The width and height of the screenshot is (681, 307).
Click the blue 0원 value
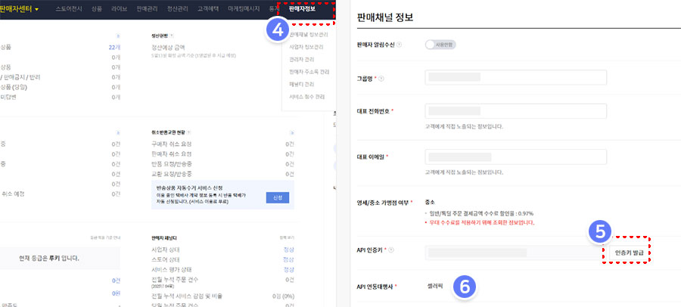116,293
